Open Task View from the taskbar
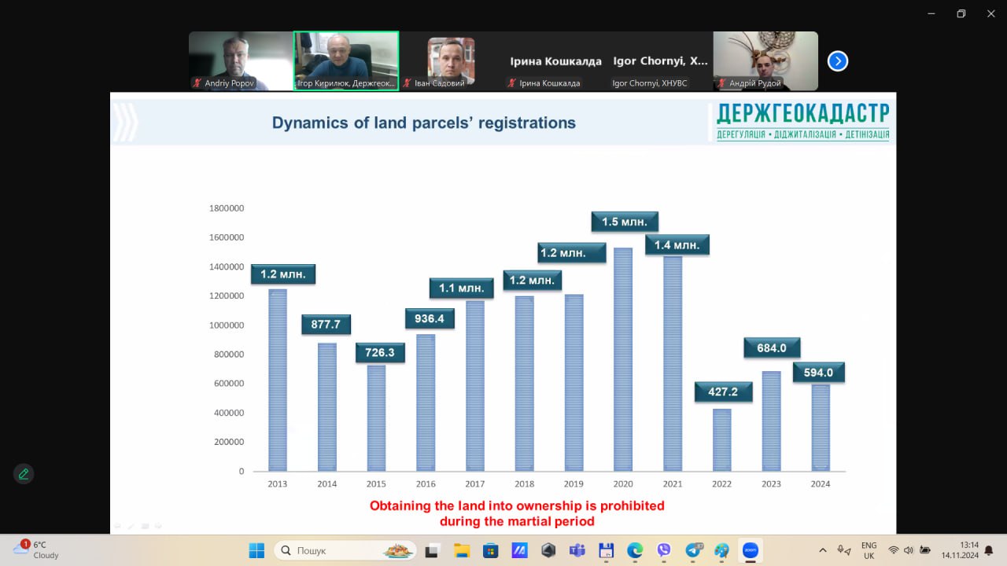The image size is (1007, 566). coord(431,550)
